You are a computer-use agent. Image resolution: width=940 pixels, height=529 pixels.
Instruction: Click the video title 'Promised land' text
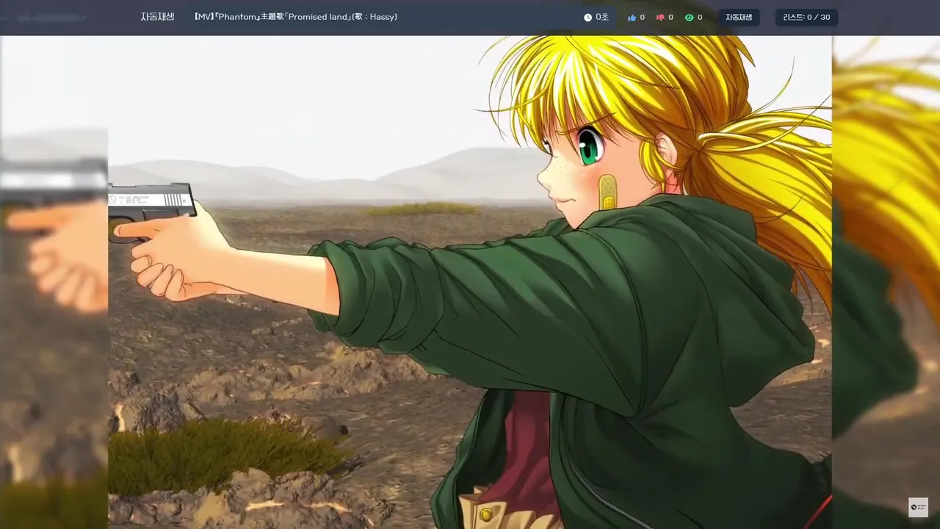[x=319, y=17]
